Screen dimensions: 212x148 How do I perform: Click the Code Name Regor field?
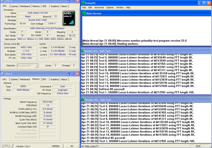(28, 16)
